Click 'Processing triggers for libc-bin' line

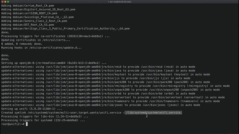(x=45, y=117)
